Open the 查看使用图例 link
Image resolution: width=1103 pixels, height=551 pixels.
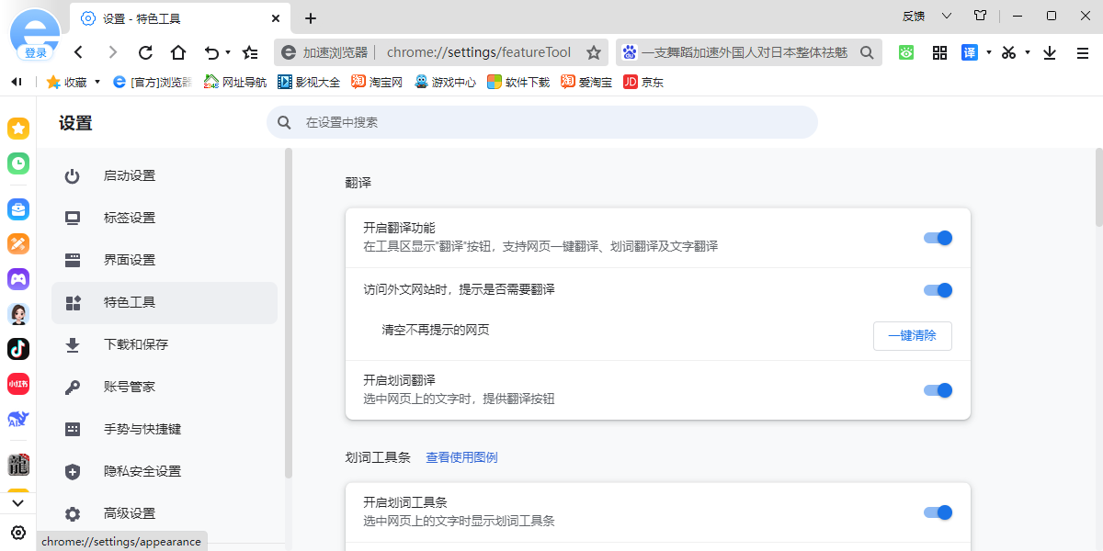461,457
